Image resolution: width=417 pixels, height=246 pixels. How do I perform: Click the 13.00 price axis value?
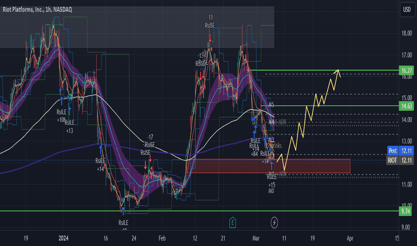[407, 141]
